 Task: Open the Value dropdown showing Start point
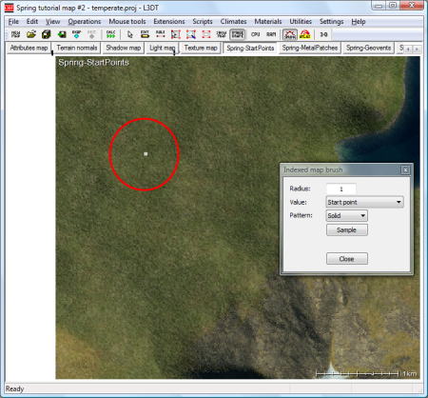click(364, 202)
